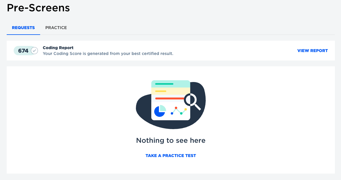Select the Requests tab
This screenshot has width=341, height=180.
click(x=23, y=28)
